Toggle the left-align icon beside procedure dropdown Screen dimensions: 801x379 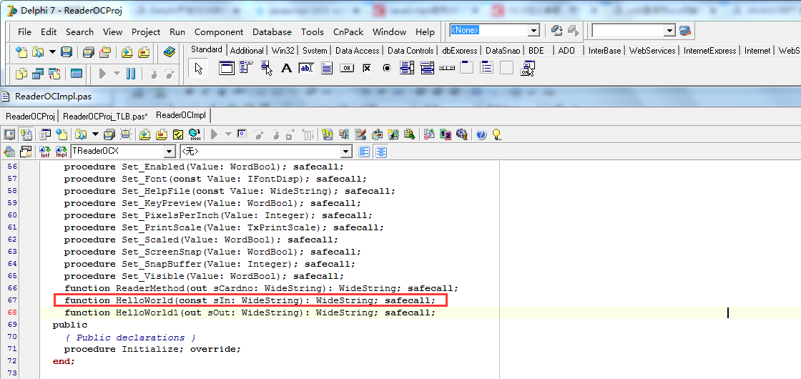click(x=364, y=152)
